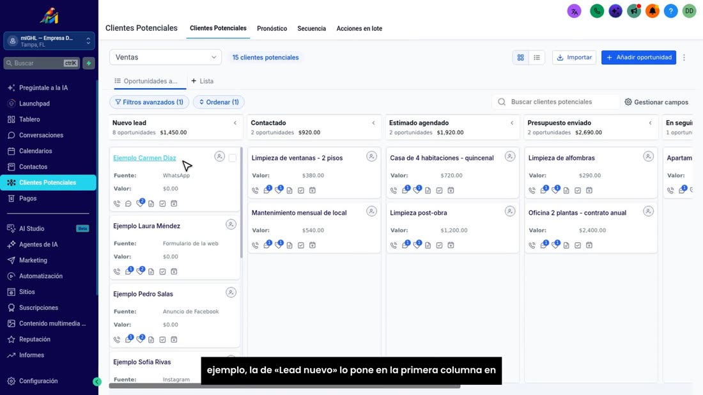Image resolution: width=703 pixels, height=395 pixels.
Task: Click call icon on Ejemplo Carmen Díaz card
Action: (117, 203)
